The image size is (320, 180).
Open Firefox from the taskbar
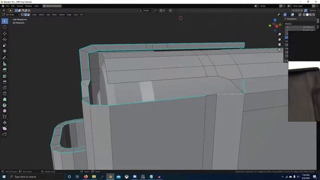coord(85,176)
